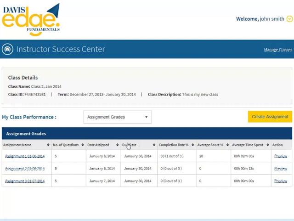Click the term dates 'December 27, 2013- January 30, 2014'
Image resolution: width=294 pixels, height=221 pixels.
point(102,94)
